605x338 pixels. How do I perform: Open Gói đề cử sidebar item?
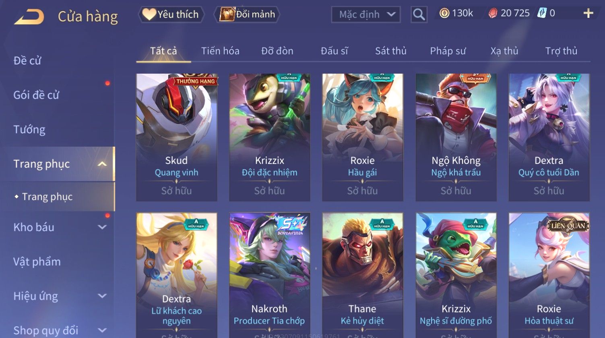click(x=36, y=95)
